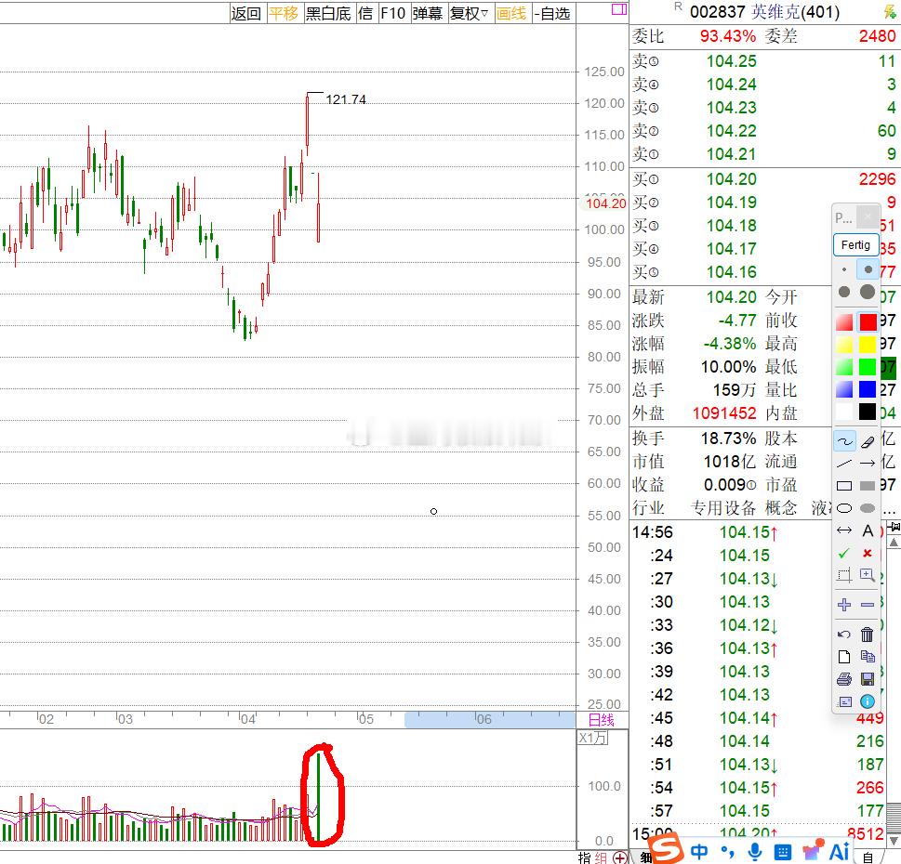Open palette settings card icon
Screen dimensions: 901x864
tap(844, 701)
